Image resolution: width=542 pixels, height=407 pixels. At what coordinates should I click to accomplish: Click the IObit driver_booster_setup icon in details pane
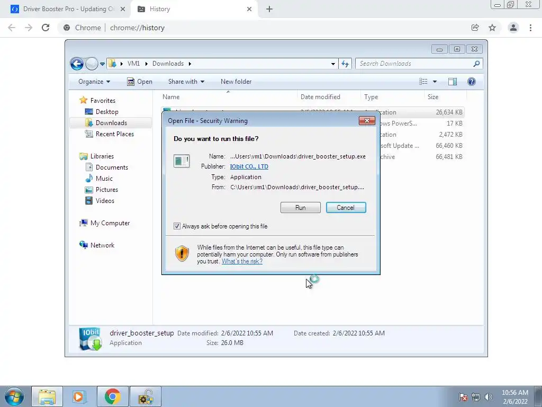90,339
